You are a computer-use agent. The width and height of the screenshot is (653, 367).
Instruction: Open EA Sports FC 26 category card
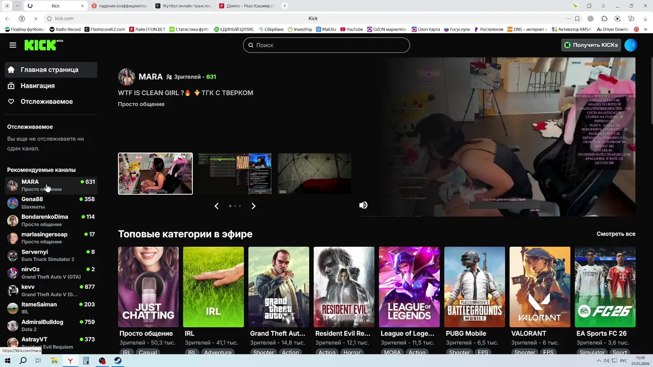click(605, 287)
